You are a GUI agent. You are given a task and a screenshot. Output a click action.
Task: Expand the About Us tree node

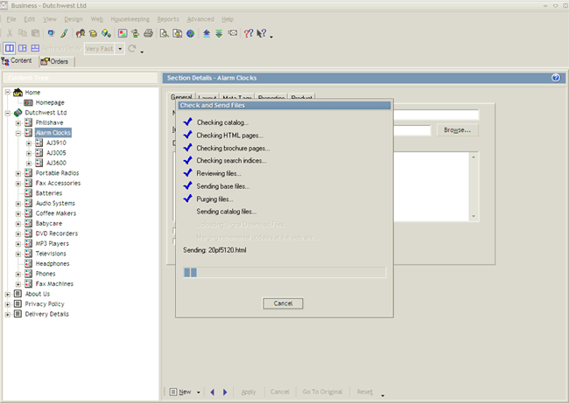[8, 294]
